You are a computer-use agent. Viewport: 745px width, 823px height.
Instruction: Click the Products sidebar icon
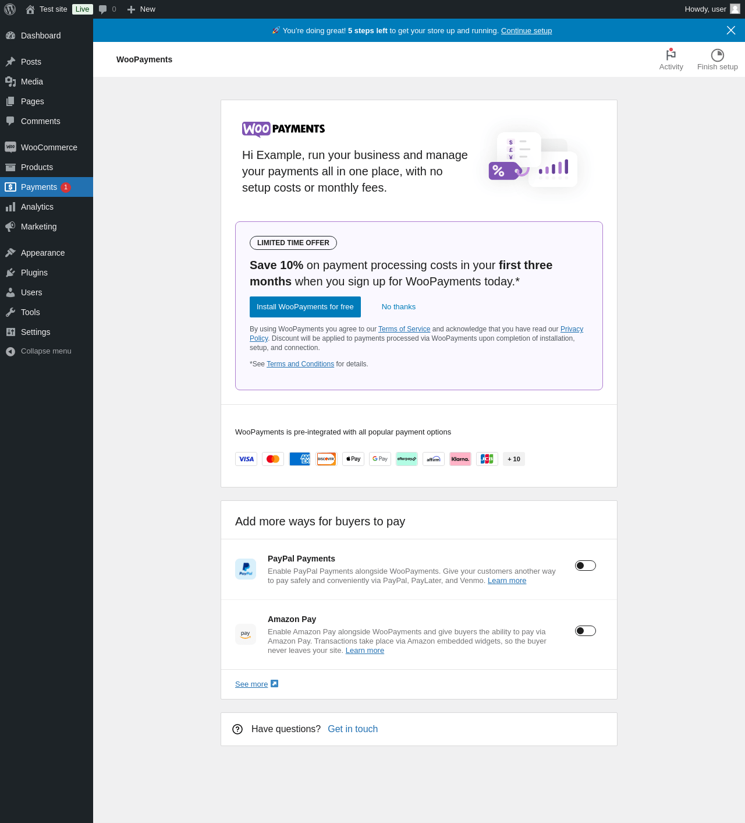(10, 167)
